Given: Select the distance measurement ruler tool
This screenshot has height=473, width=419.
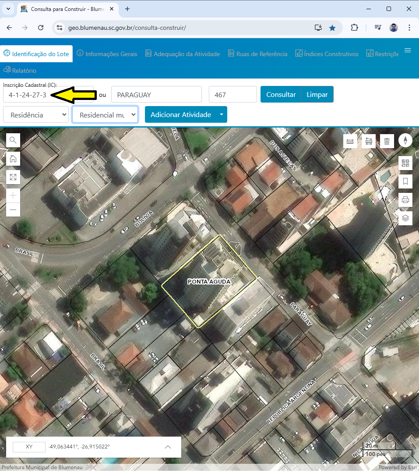Looking at the screenshot, I should coord(350,141).
